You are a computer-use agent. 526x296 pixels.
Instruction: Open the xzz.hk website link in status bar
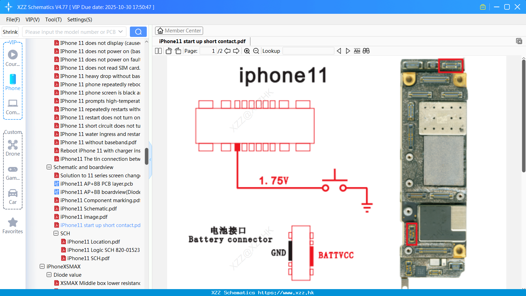click(x=286, y=293)
